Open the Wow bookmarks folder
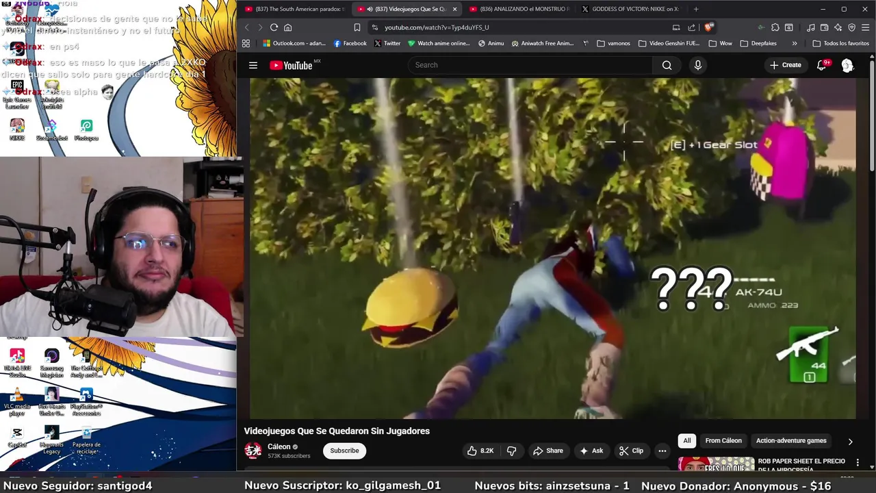 tap(720, 43)
